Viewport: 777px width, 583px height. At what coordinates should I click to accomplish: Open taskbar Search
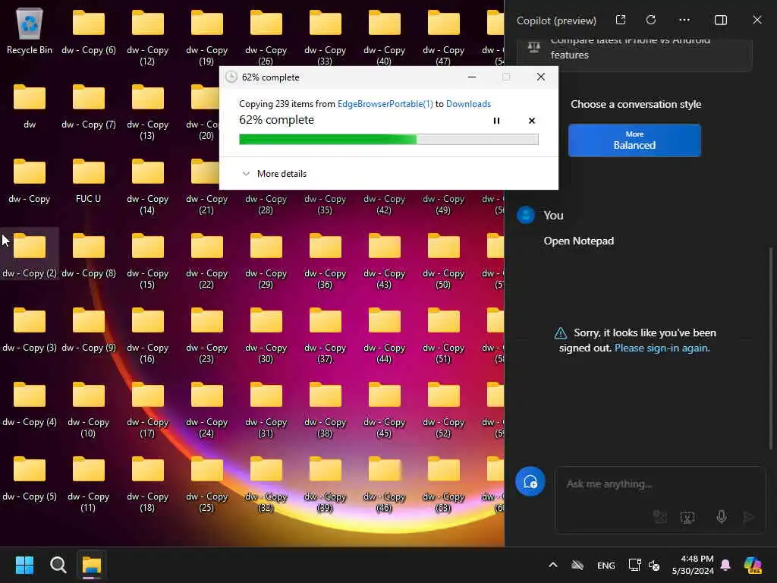pos(58,565)
